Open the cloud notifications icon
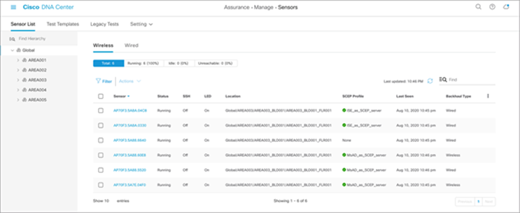The image size is (520, 213). click(x=506, y=7)
